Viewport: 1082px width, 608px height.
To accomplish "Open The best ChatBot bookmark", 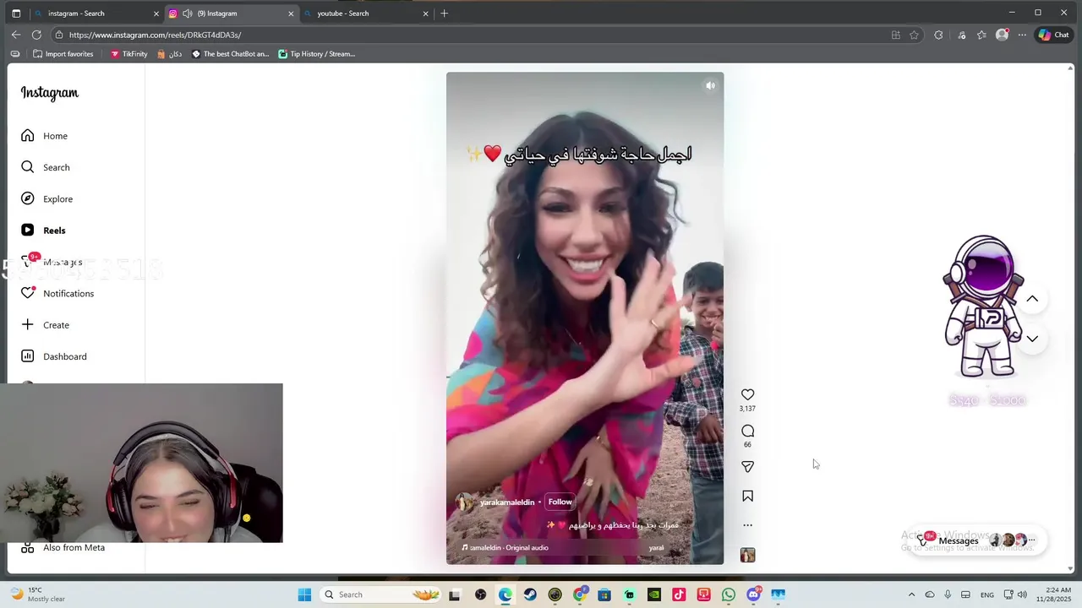I will point(230,54).
